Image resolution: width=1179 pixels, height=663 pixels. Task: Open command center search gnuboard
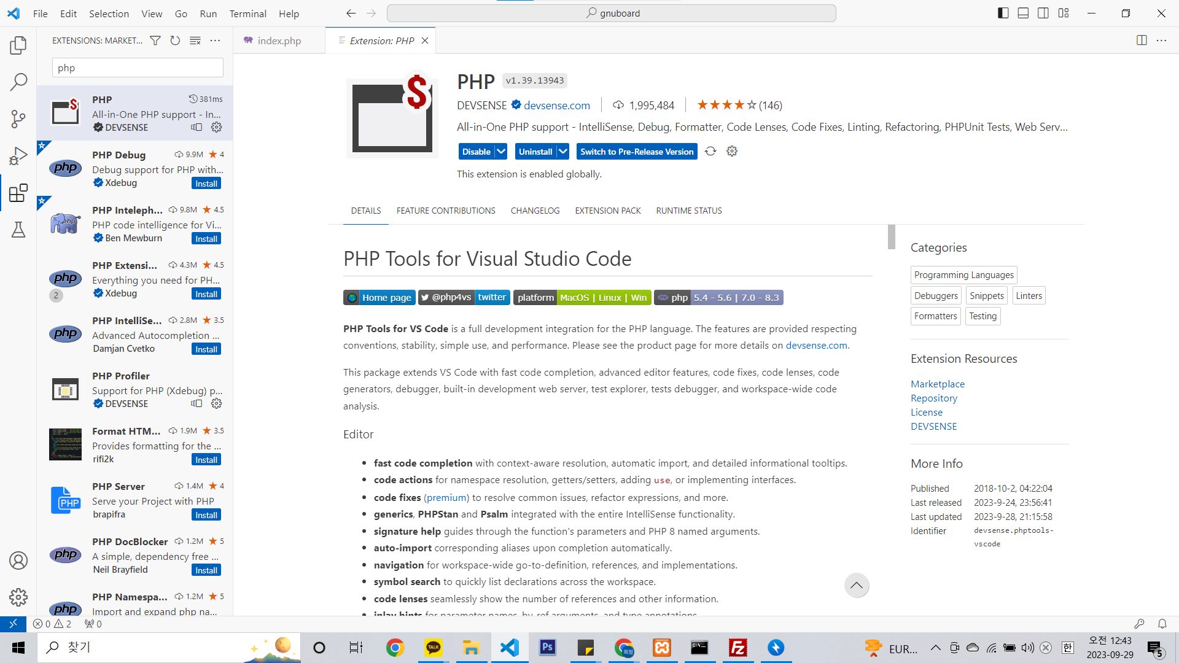click(x=612, y=13)
